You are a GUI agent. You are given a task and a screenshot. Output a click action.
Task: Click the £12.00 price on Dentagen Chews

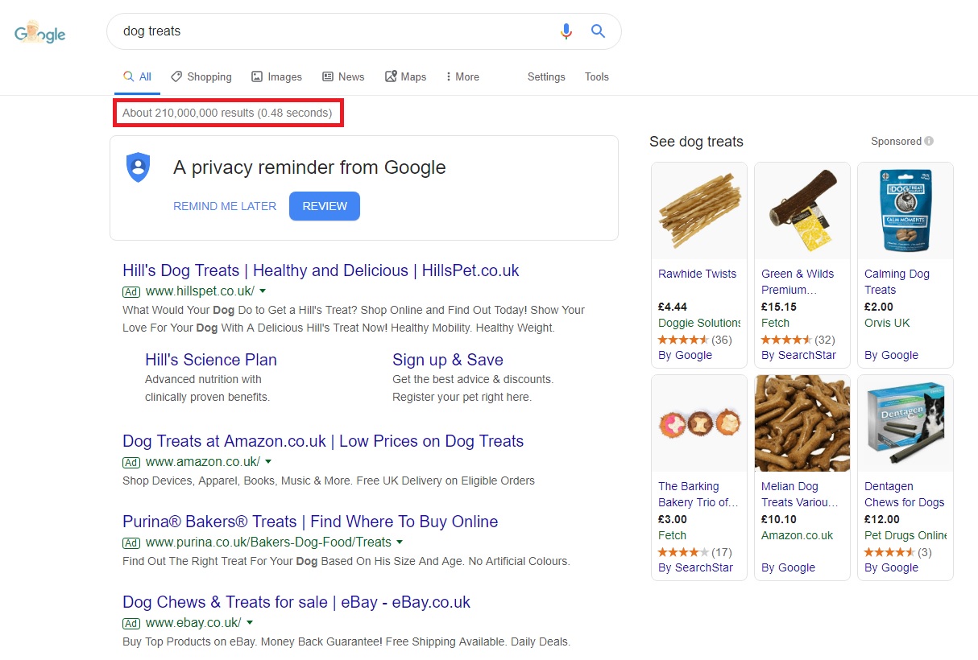tap(882, 519)
